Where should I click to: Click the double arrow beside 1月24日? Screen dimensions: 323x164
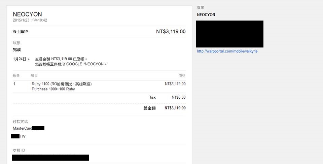pyautogui.click(x=29, y=59)
